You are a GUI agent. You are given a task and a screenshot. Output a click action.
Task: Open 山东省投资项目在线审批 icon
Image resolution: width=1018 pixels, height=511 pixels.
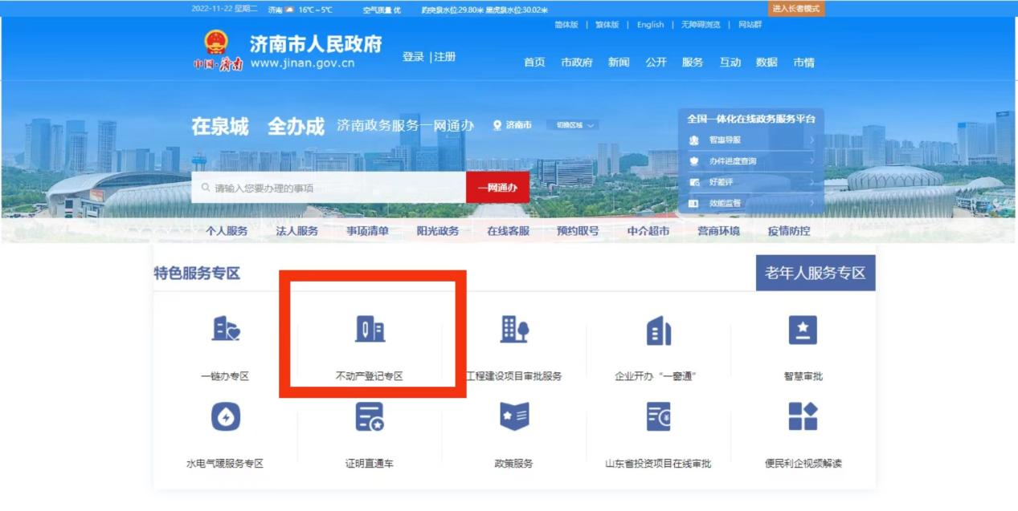[x=658, y=417]
